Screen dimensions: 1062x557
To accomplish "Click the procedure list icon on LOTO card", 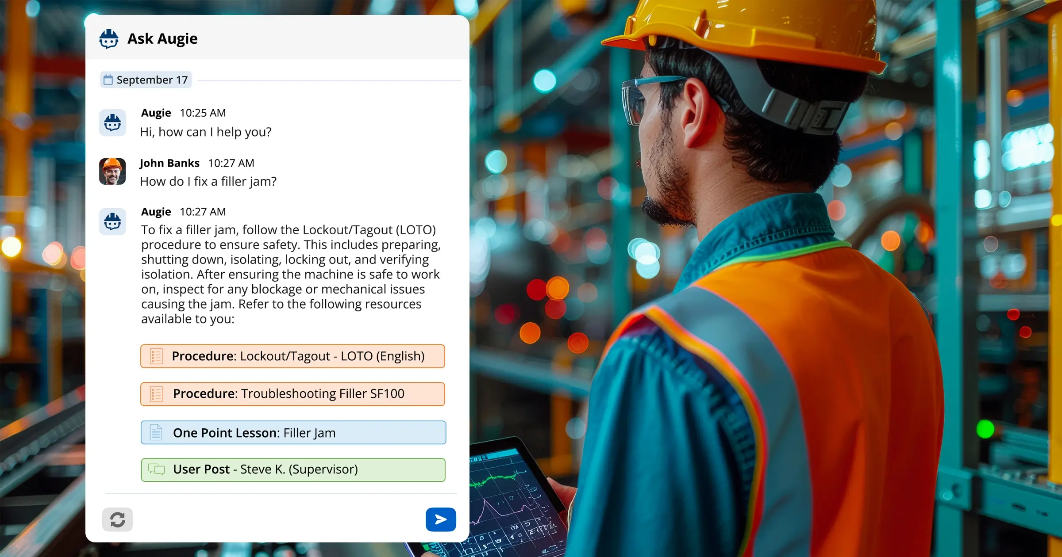I will 156,356.
